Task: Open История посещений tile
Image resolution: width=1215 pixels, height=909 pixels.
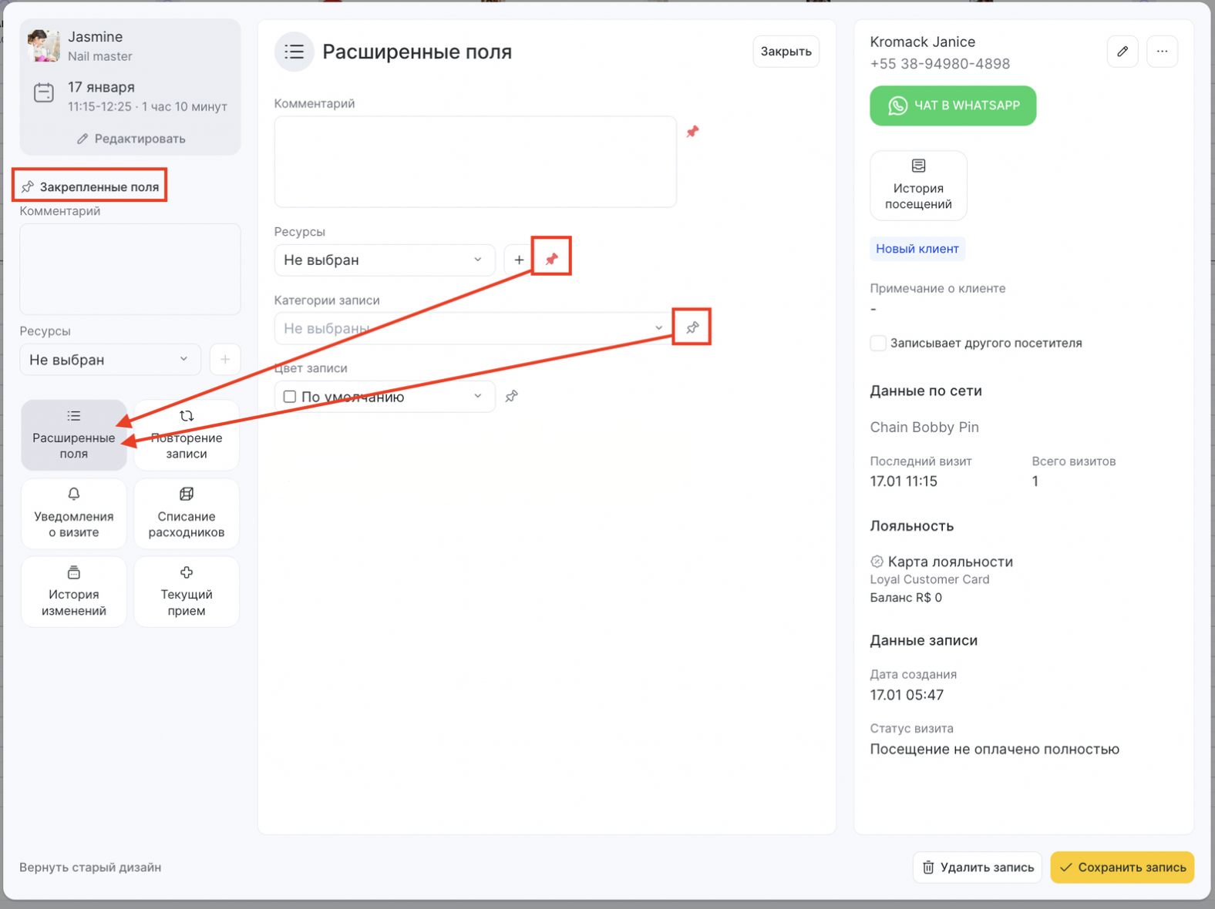Action: click(x=918, y=186)
